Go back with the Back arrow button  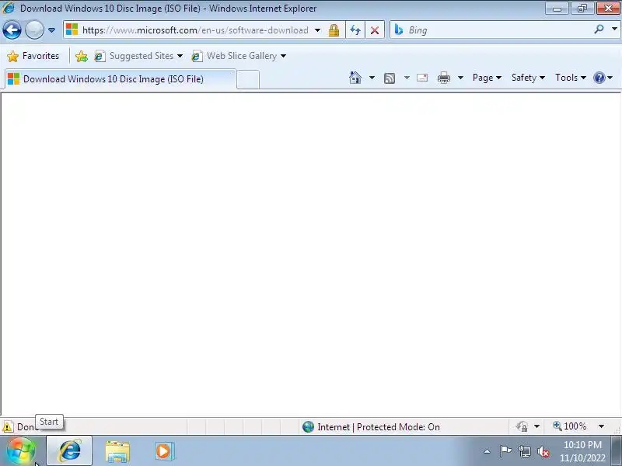(x=12, y=30)
